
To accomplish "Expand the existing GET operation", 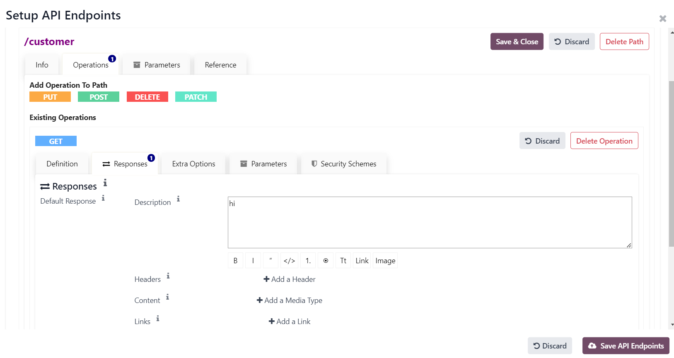I will [x=56, y=141].
